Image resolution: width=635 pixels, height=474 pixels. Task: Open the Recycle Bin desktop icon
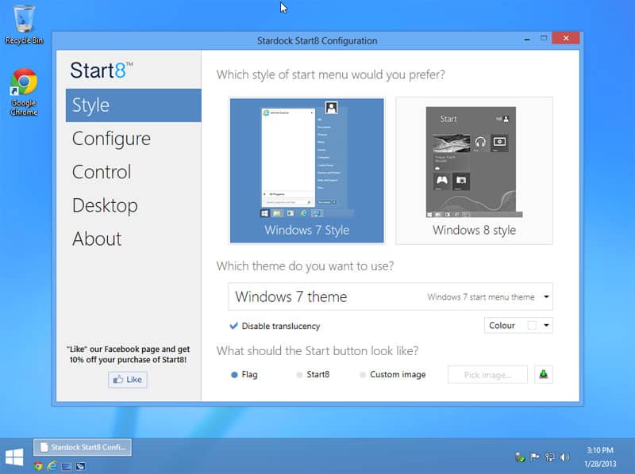(x=24, y=25)
